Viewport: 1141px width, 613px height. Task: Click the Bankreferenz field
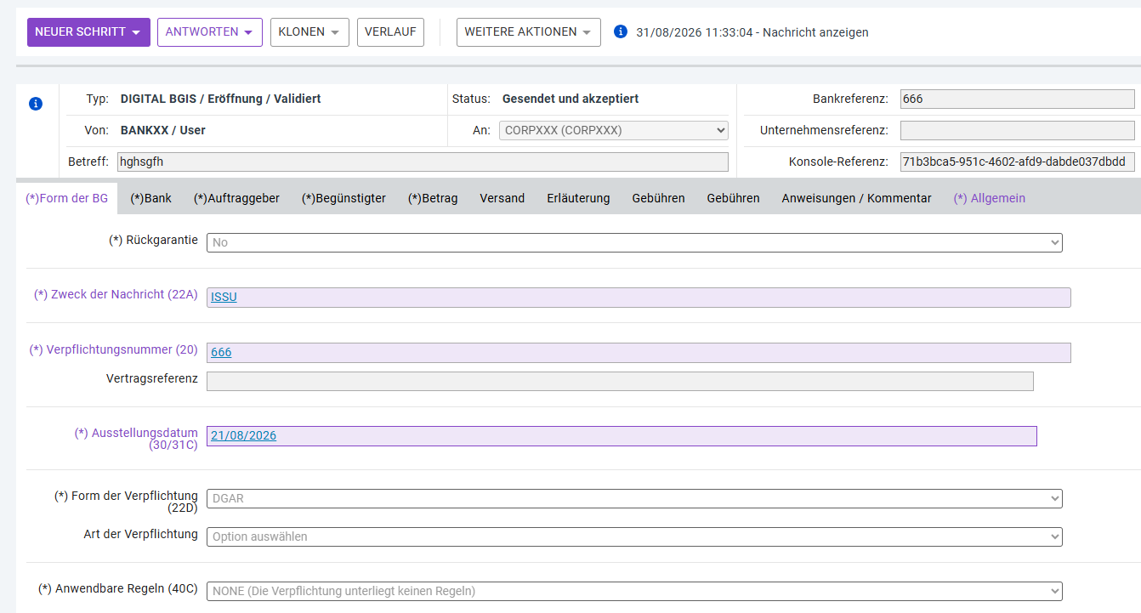coord(1017,99)
